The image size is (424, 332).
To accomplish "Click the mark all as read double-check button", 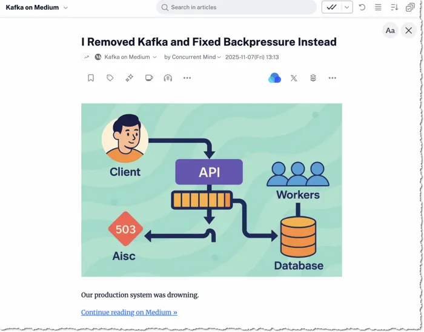I will tap(331, 7).
